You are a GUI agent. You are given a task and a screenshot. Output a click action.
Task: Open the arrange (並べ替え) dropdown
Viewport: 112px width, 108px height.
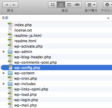(91, 5)
